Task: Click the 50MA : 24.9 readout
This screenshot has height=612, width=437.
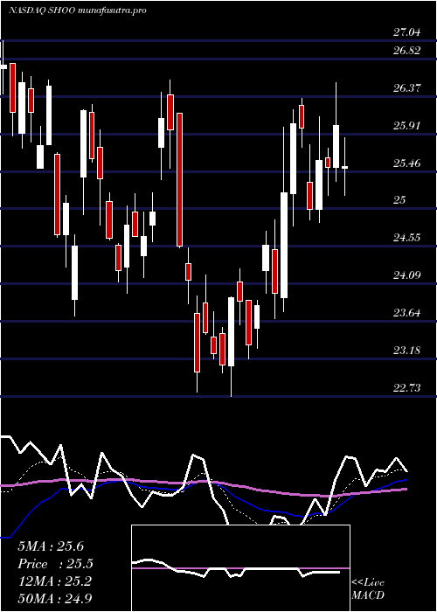Action: pos(55,598)
